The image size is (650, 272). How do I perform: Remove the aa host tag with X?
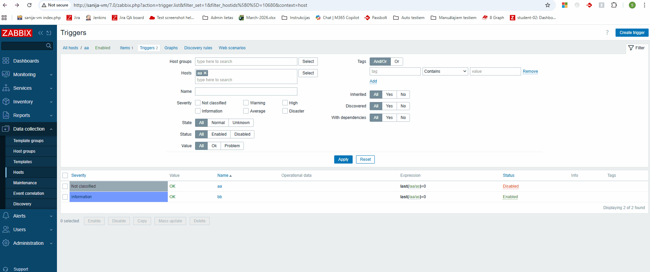point(205,73)
